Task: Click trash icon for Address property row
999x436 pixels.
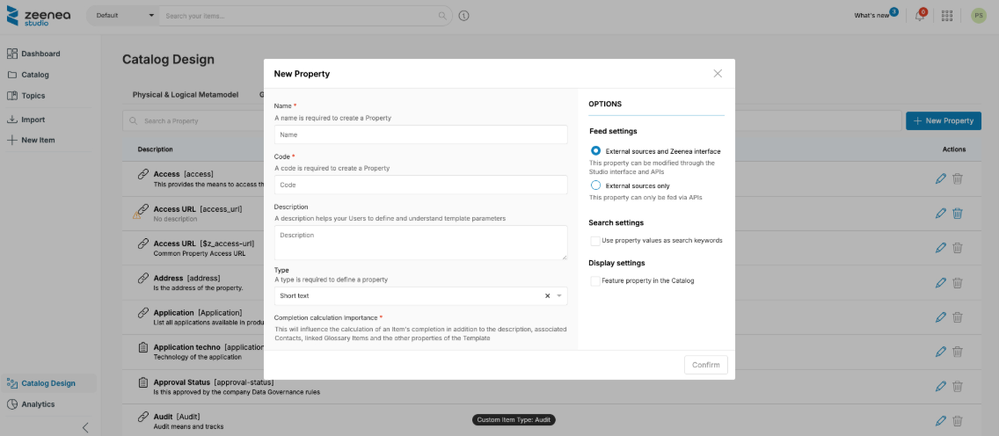Action: 958,283
